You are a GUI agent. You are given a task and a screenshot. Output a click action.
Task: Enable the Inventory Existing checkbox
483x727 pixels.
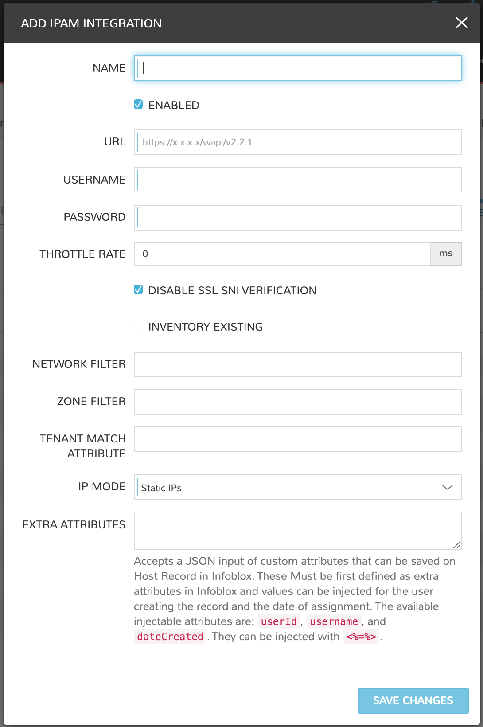138,327
